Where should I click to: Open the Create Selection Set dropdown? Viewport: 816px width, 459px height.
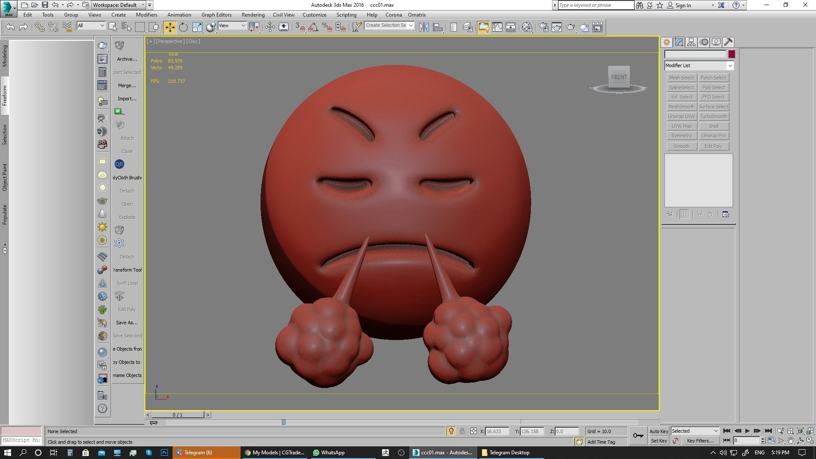tap(389, 25)
